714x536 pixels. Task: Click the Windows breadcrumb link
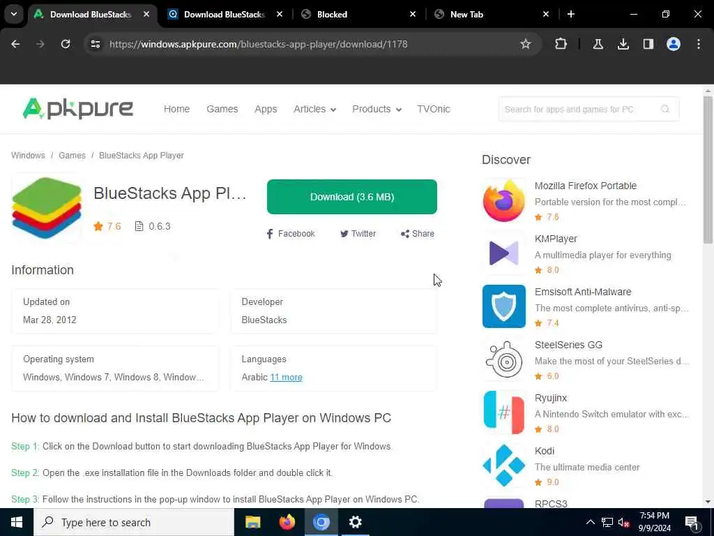pyautogui.click(x=28, y=156)
